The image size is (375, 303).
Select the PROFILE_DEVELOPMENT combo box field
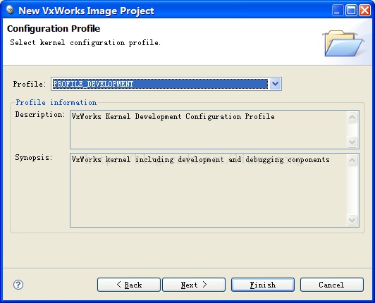(x=166, y=84)
